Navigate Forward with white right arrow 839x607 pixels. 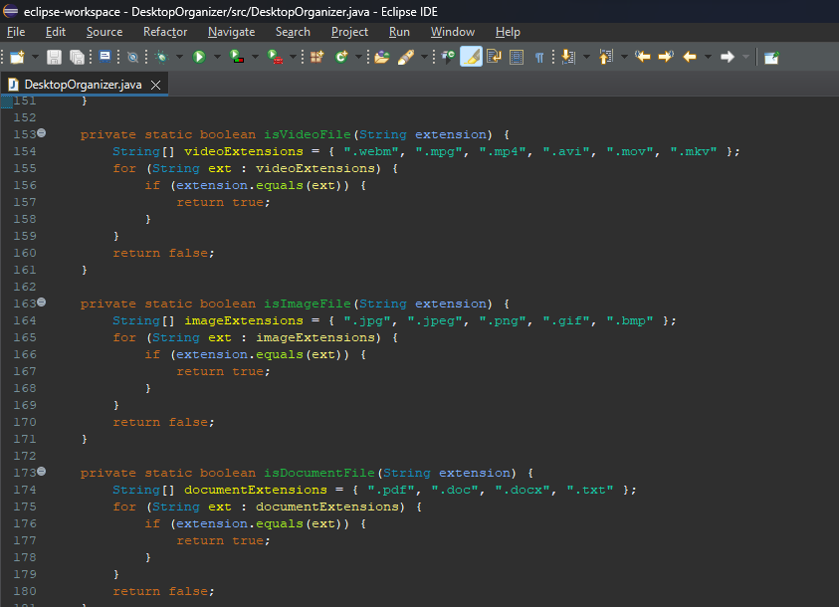(x=728, y=57)
